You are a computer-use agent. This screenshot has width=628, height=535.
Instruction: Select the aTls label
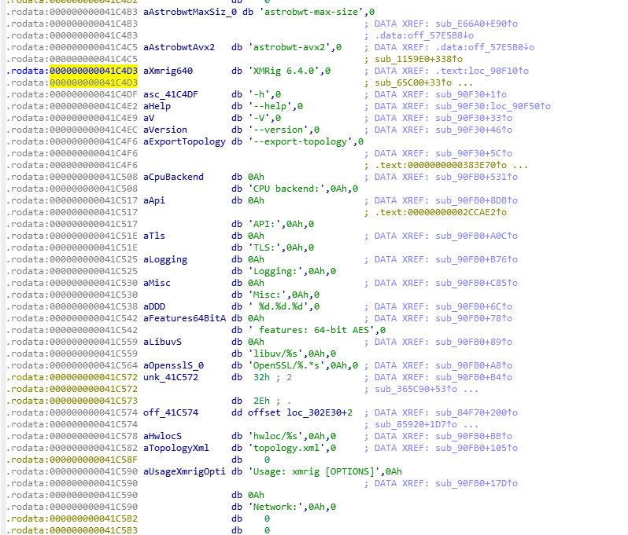coord(154,236)
